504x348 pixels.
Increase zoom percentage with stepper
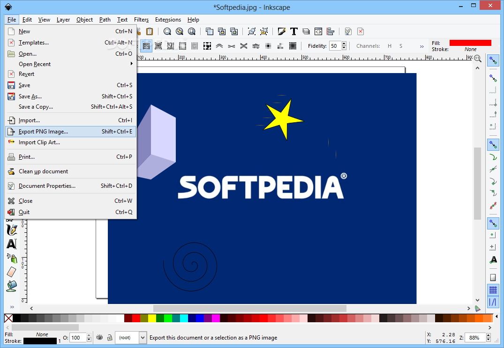(x=488, y=335)
